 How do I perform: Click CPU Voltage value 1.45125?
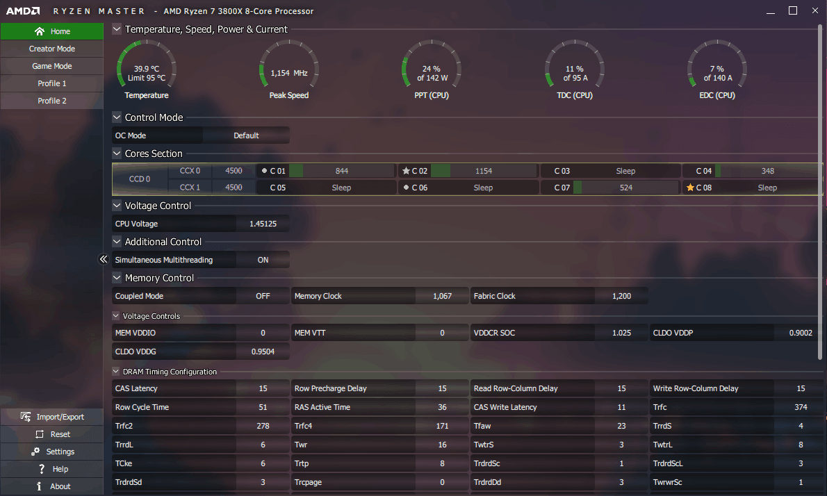coord(263,224)
